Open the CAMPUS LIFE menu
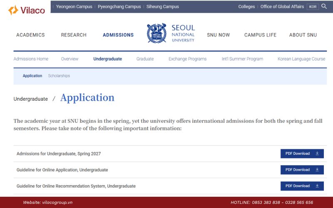Image resolution: width=333 pixels, height=208 pixels. point(260,35)
